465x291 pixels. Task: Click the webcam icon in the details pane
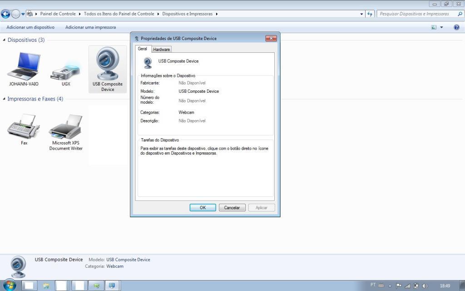click(x=18, y=266)
